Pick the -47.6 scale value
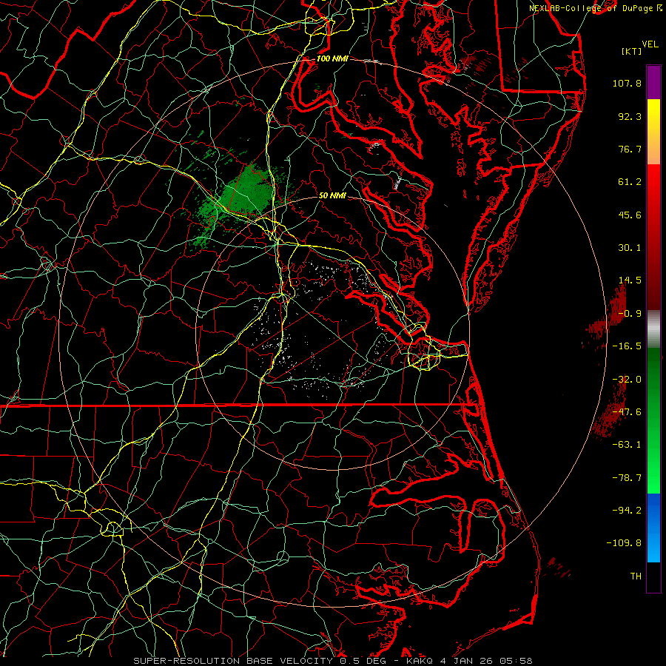Screen dimensions: 666x666 (627, 412)
